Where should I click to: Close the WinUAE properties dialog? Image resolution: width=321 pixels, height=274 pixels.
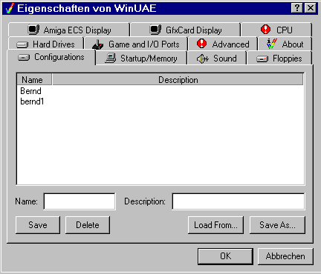point(311,8)
